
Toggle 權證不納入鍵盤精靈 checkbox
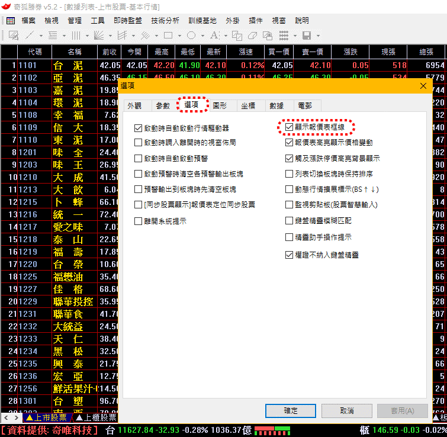tap(289, 255)
